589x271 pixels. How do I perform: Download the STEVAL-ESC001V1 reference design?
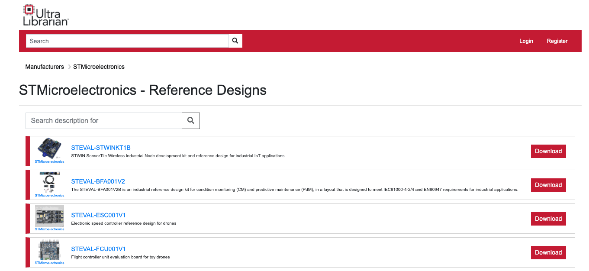point(548,219)
